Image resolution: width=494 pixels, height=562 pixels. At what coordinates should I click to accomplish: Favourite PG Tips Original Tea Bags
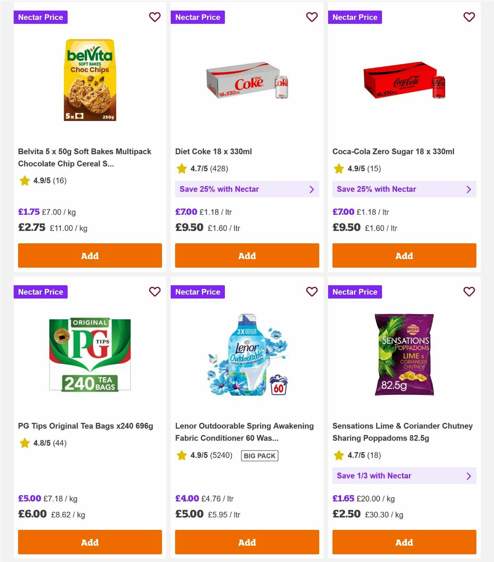click(x=155, y=291)
